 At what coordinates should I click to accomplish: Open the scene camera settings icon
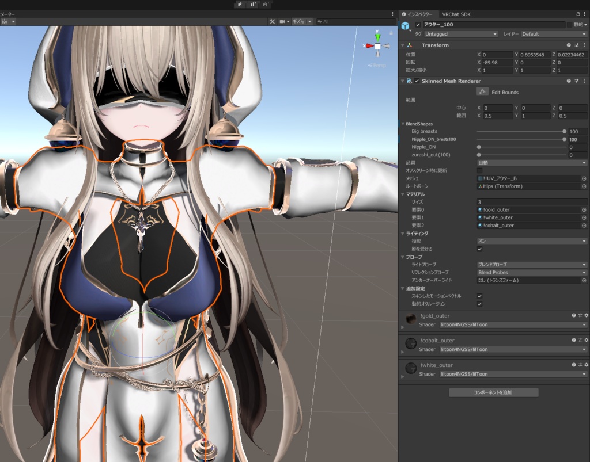282,21
